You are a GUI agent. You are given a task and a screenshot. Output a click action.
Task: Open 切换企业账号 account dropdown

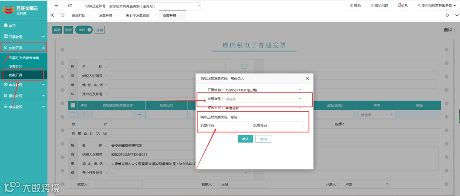click(x=155, y=6)
